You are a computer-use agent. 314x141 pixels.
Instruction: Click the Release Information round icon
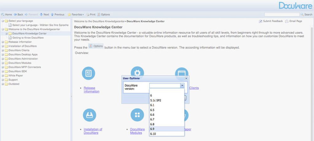coord(89,73)
